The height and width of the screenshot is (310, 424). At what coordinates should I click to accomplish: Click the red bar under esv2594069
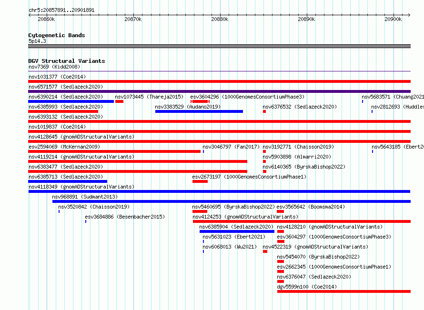click(x=114, y=151)
